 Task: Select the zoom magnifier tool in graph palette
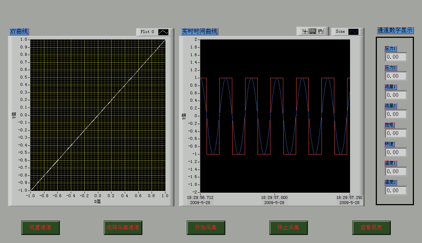click(313, 32)
